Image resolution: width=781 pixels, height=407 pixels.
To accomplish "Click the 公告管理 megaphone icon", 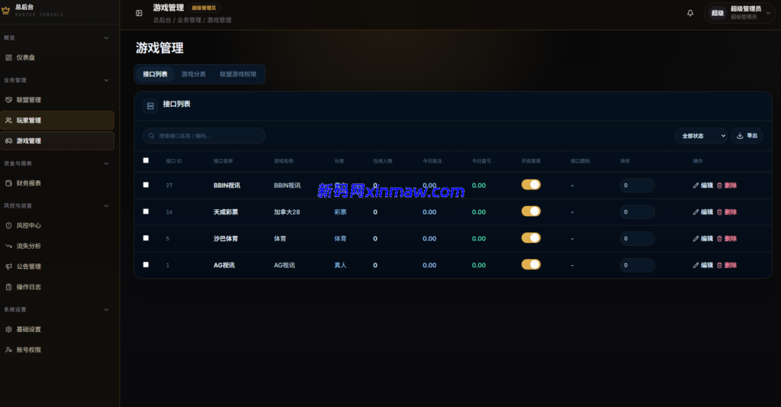I will click(x=8, y=266).
